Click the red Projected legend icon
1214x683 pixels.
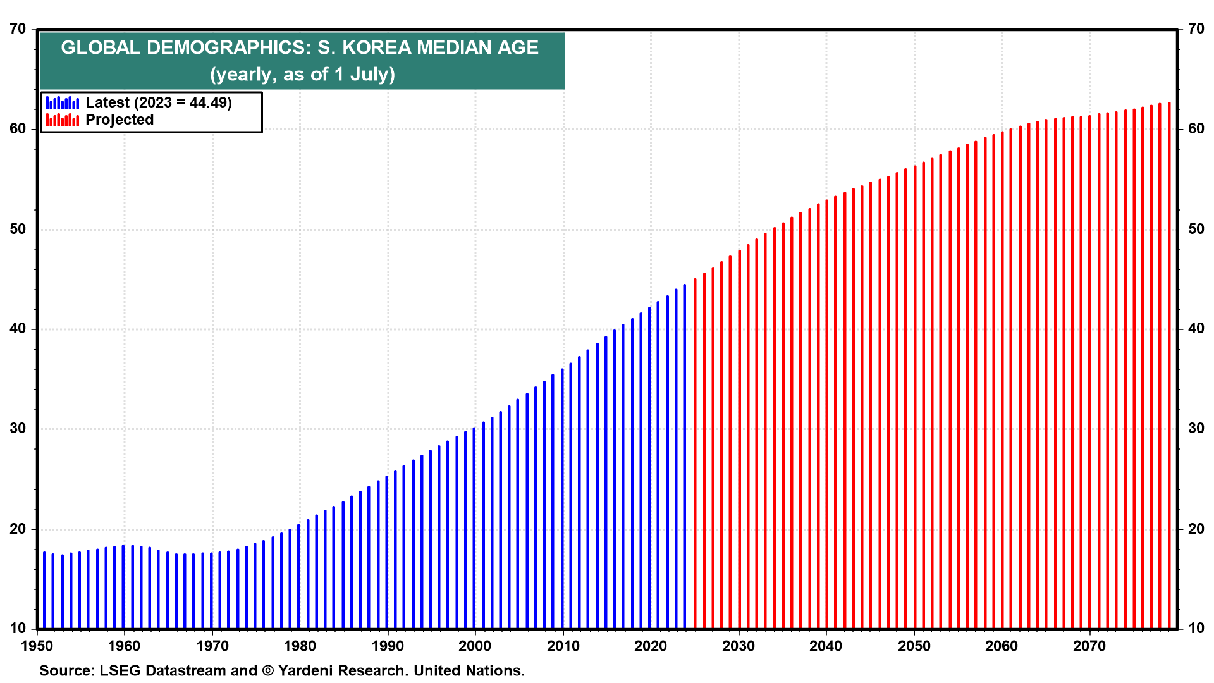point(62,120)
